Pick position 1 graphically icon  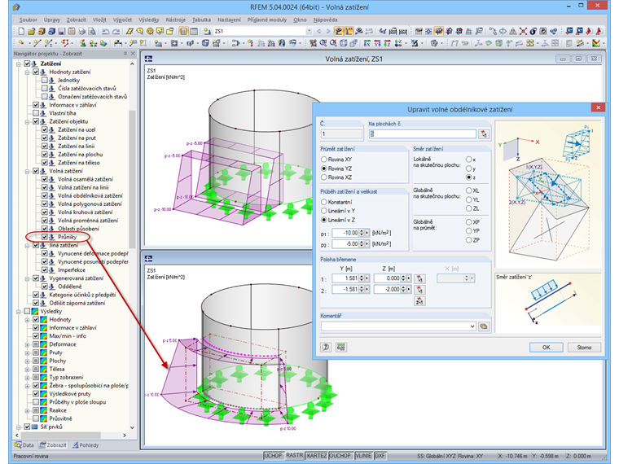(x=419, y=278)
